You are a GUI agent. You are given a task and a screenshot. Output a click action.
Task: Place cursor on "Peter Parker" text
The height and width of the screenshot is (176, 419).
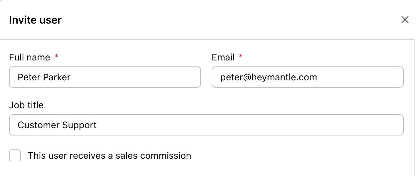pos(44,77)
